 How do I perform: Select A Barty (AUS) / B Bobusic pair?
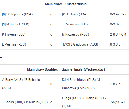click(21, 84)
